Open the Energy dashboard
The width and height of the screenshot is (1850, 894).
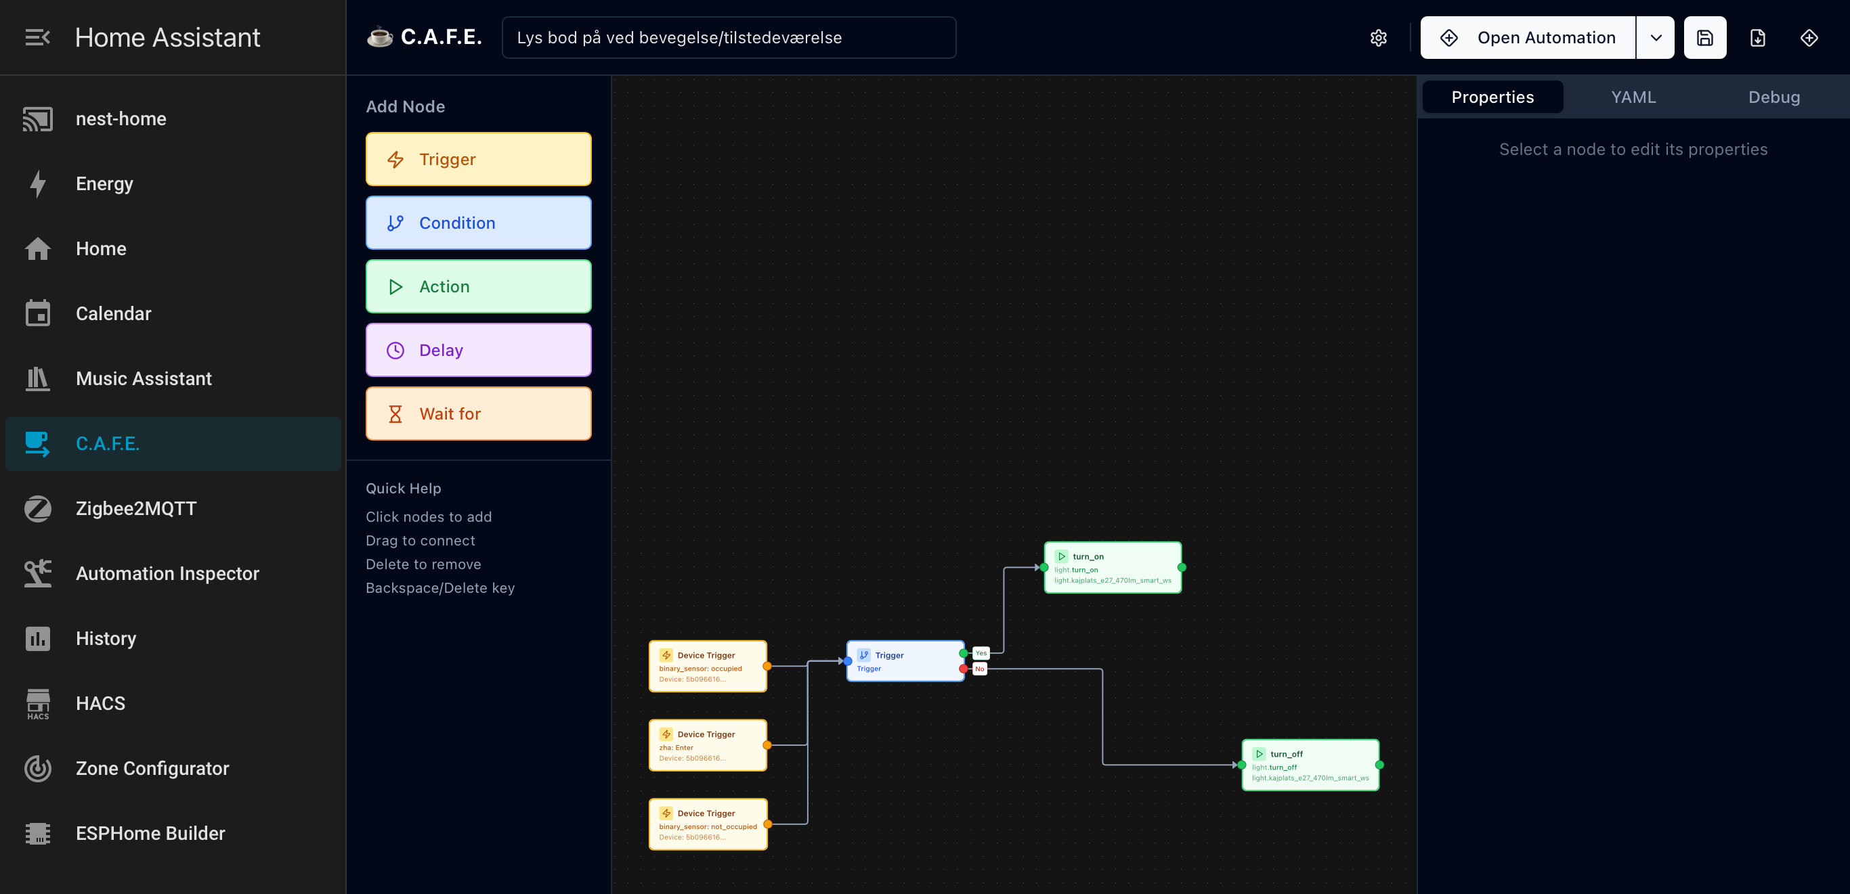coord(105,183)
